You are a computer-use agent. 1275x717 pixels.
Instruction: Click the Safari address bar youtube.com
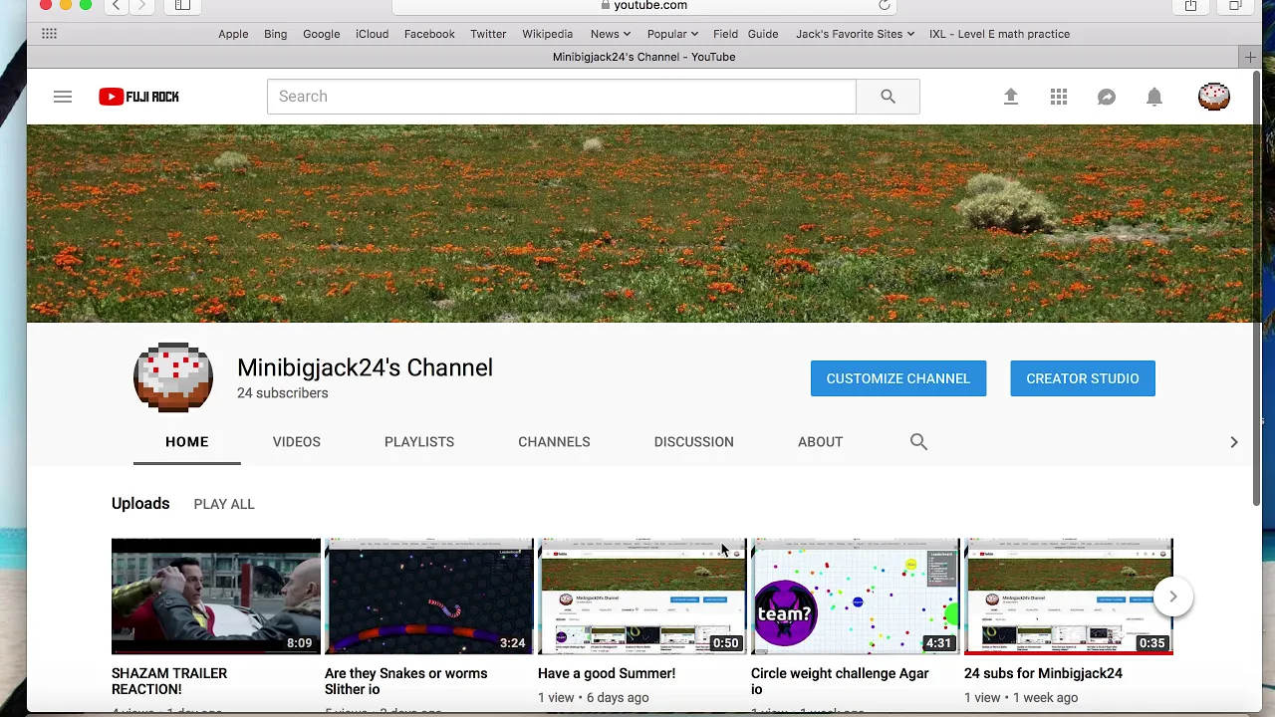(x=644, y=5)
